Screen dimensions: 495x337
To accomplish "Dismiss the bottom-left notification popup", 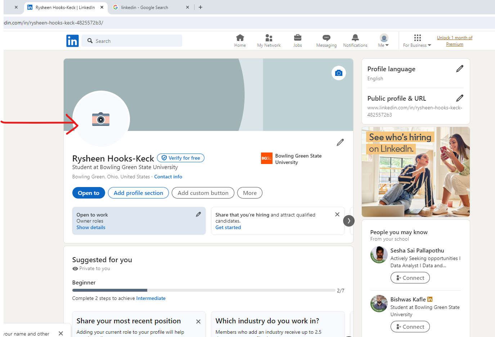I will (61, 333).
